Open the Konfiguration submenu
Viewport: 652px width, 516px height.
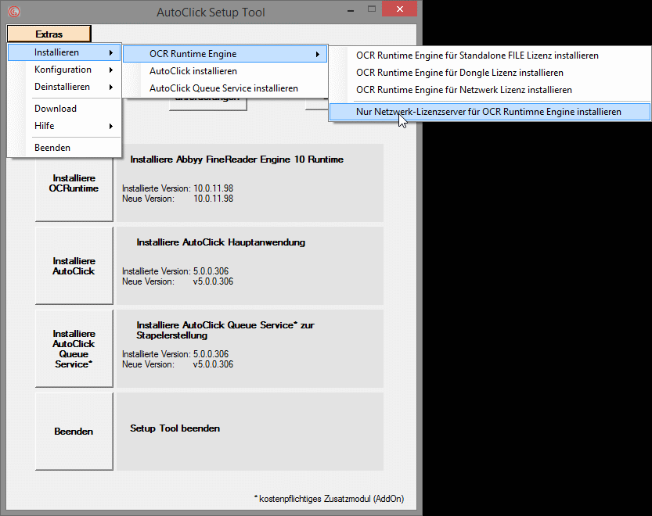tap(64, 70)
